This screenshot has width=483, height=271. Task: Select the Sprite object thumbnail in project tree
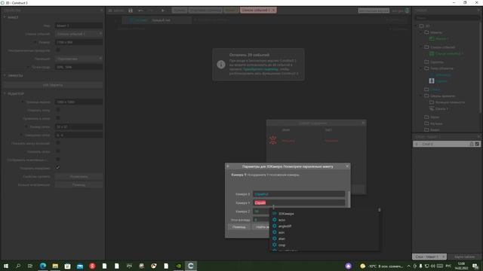432,81
